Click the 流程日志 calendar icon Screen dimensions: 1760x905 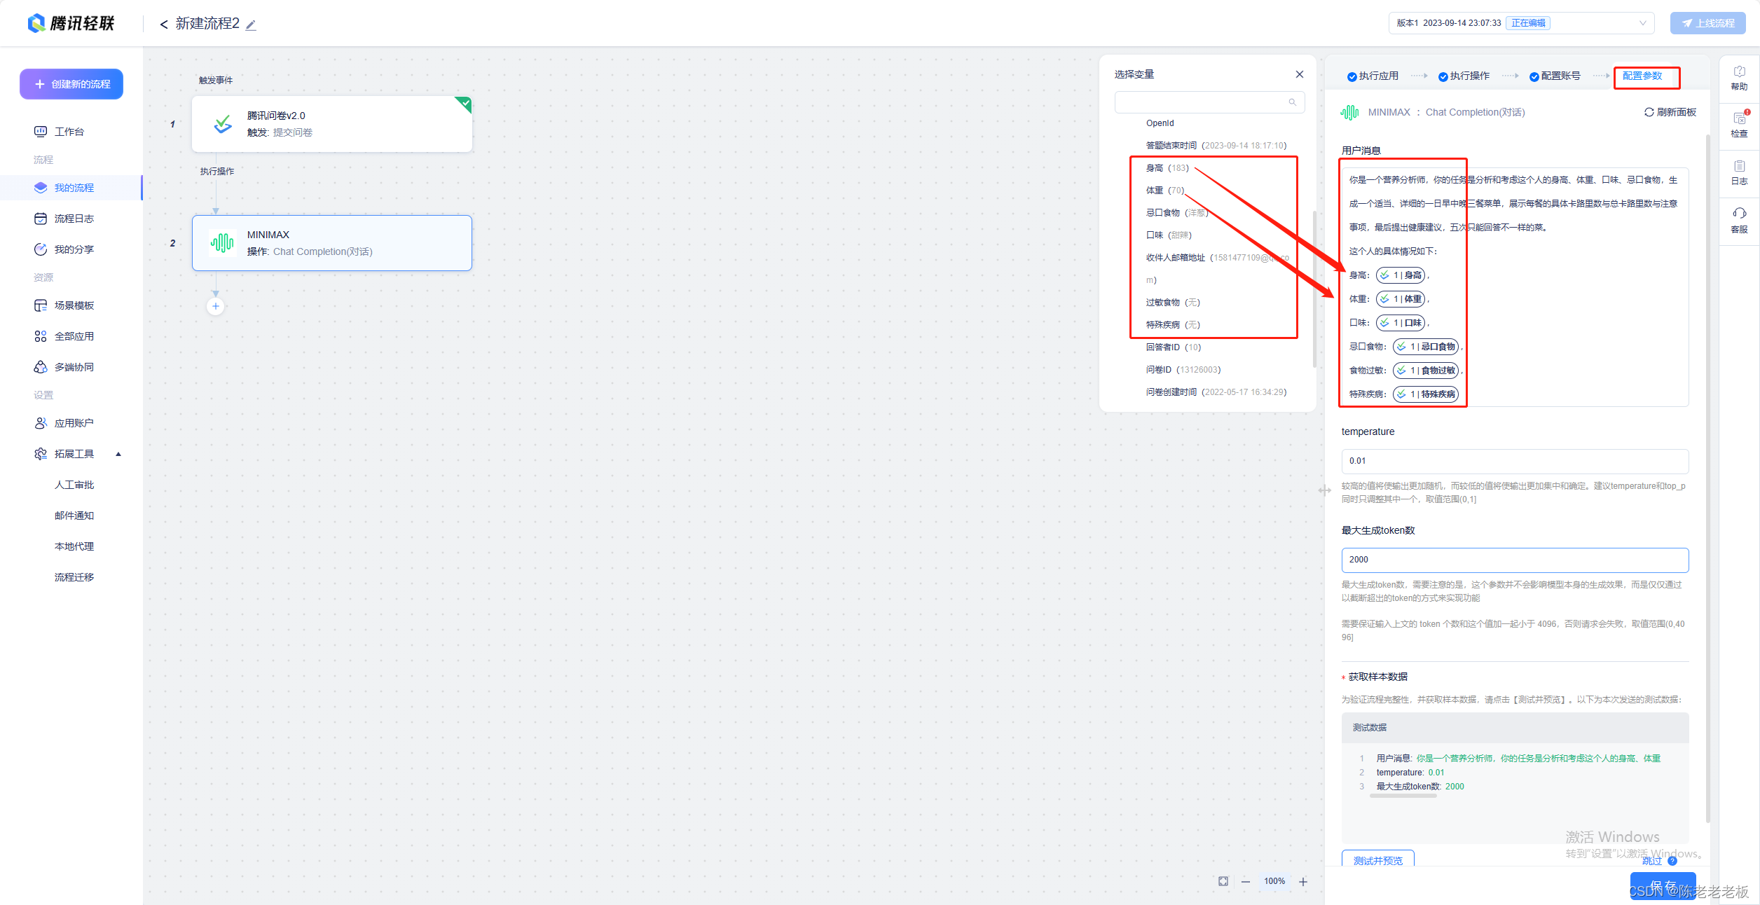(x=41, y=219)
